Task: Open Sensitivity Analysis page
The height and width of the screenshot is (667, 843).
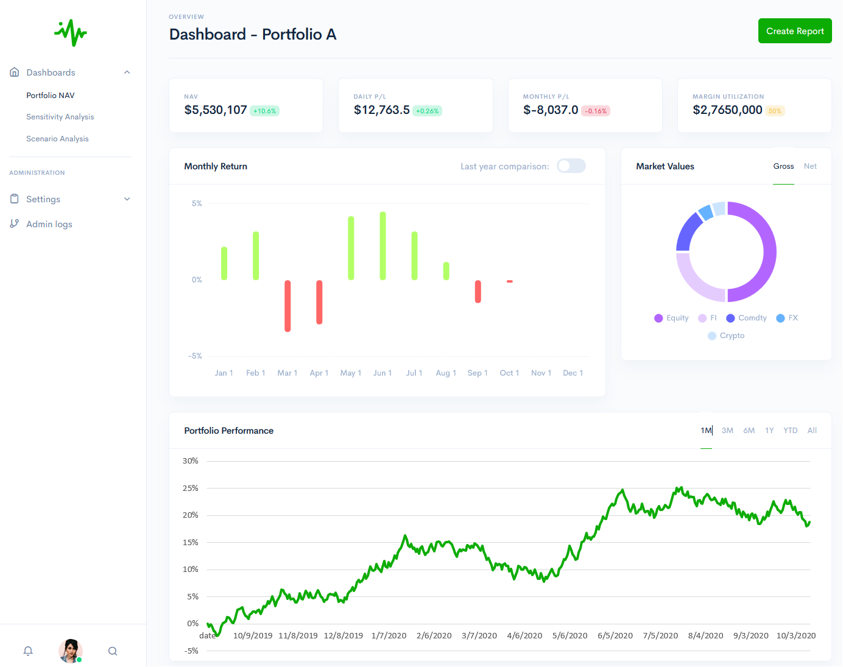Action: tap(60, 117)
